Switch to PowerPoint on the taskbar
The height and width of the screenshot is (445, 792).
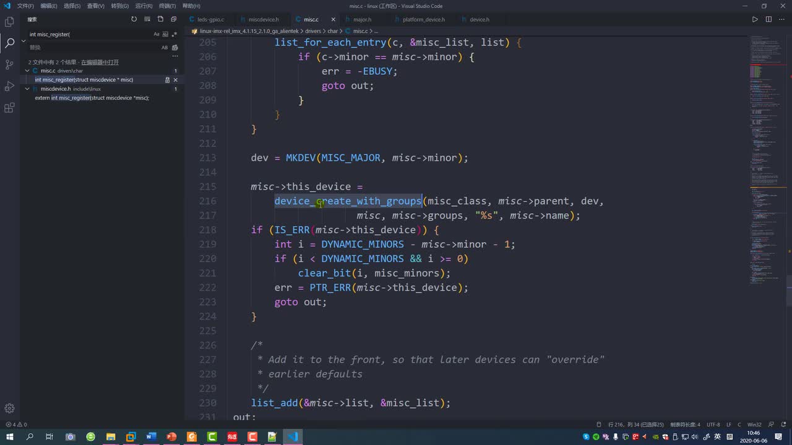pyautogui.click(x=171, y=437)
